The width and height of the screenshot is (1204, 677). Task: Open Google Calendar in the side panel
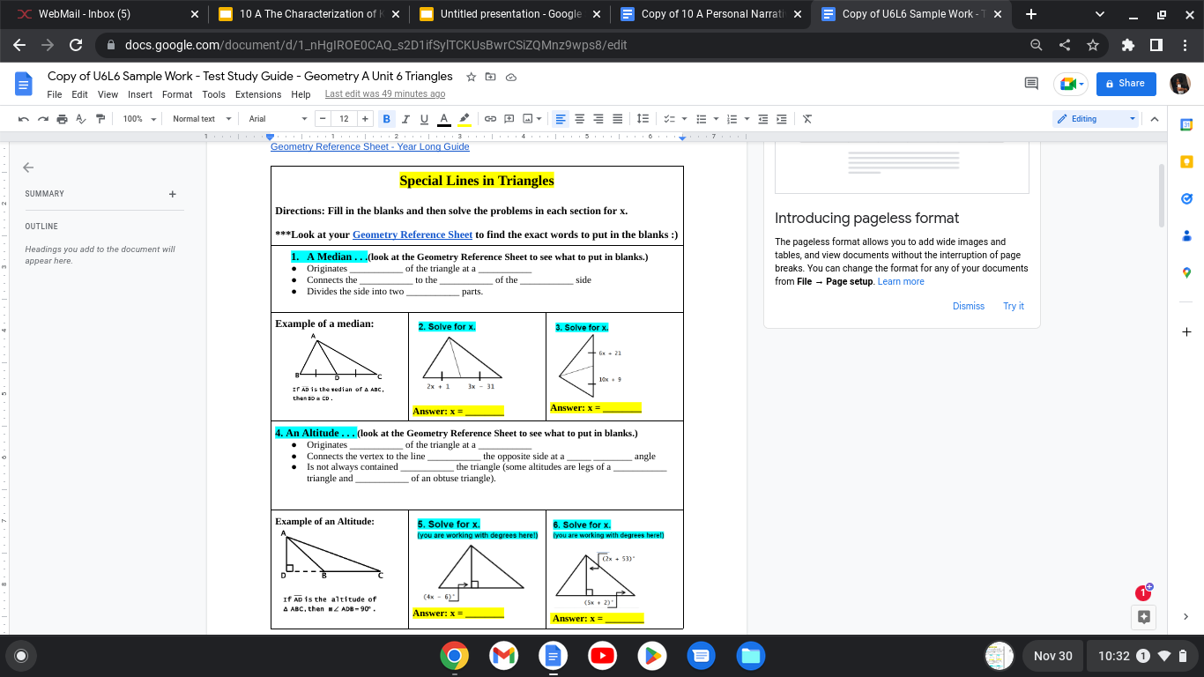pyautogui.click(x=1186, y=125)
